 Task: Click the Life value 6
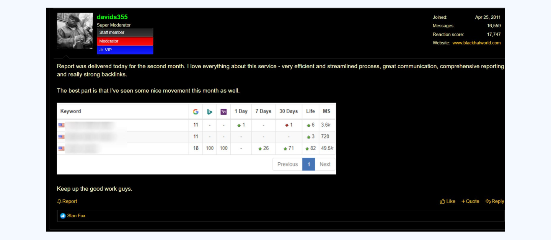tap(311, 125)
